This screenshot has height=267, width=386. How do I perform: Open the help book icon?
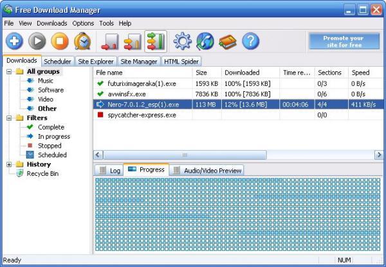(228, 42)
